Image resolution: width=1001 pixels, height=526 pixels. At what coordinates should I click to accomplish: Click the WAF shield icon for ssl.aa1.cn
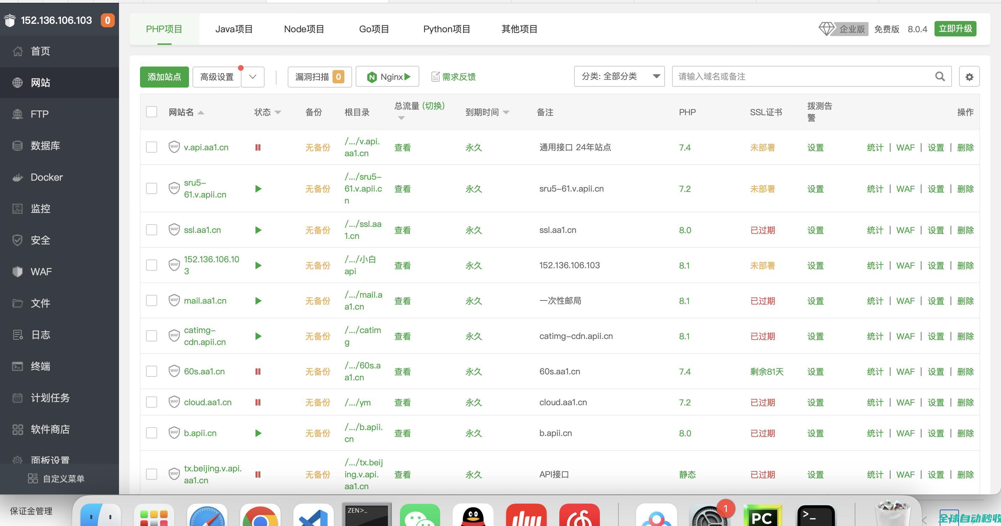(174, 230)
